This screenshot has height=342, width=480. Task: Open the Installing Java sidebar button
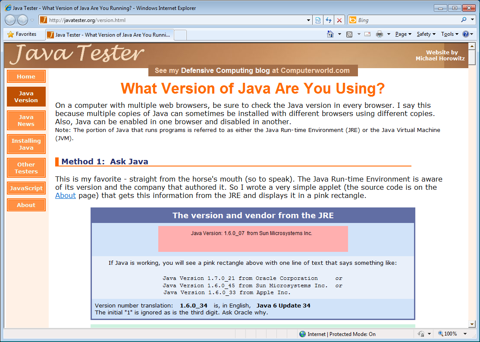[x=26, y=144]
